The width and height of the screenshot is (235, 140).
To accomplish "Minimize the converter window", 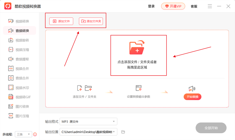I will tap(219, 6).
